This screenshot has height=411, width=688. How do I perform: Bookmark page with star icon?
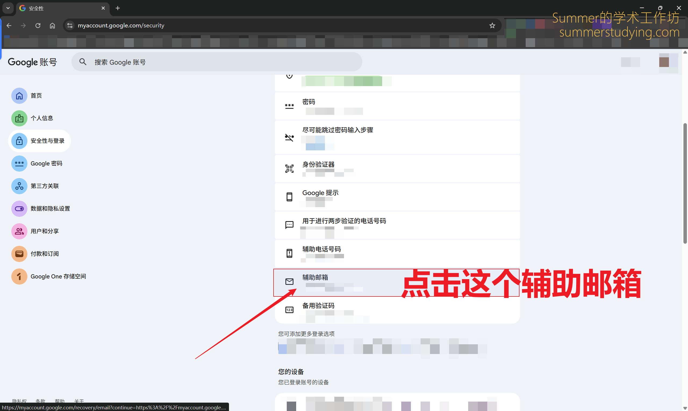tap(492, 26)
